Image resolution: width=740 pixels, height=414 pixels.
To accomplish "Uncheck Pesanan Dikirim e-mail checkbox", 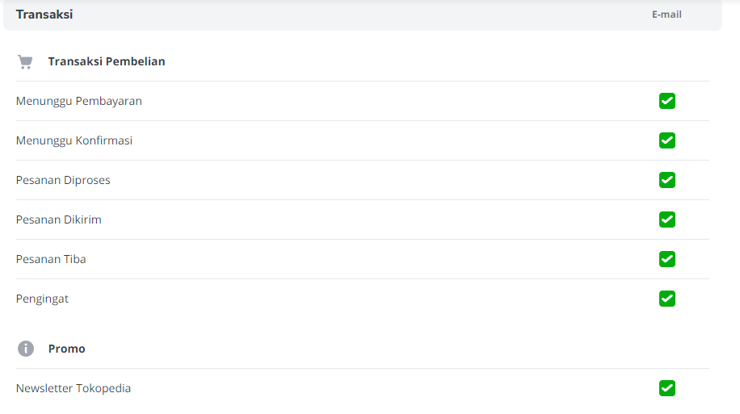I will pyautogui.click(x=666, y=220).
